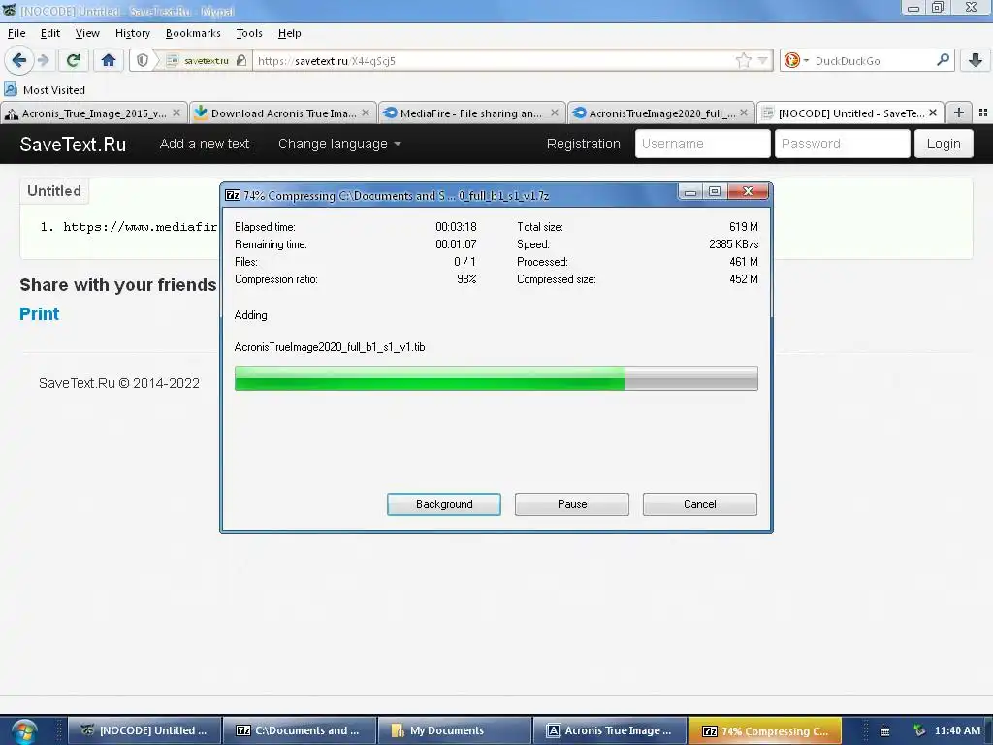Click the Login button
The height and width of the screenshot is (745, 993).
click(944, 144)
